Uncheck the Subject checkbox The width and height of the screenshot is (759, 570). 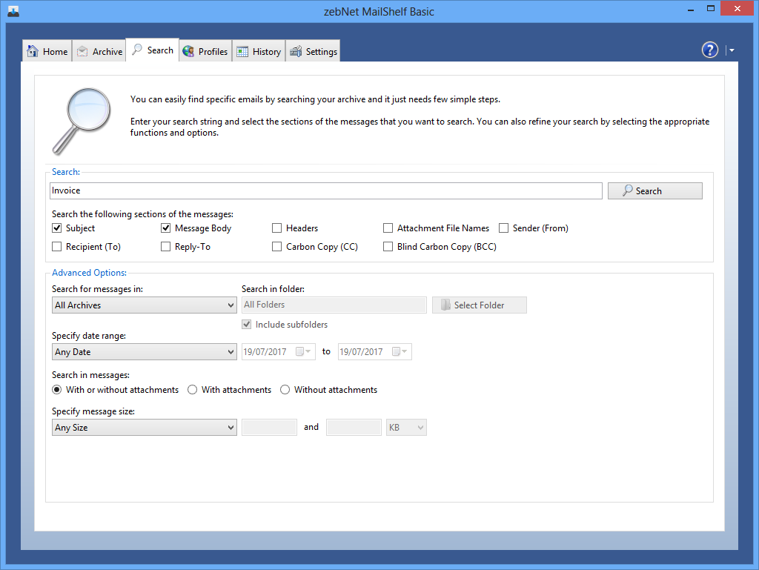57,228
